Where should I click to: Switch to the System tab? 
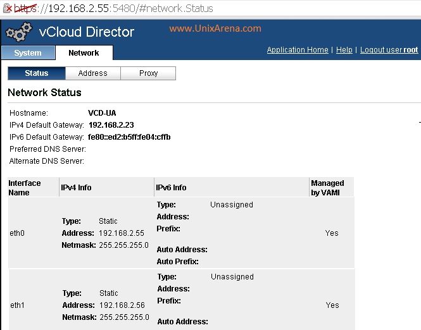coord(28,53)
